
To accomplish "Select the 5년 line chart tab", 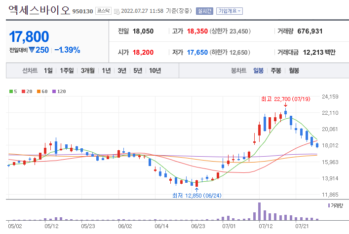I will pyautogui.click(x=138, y=70).
